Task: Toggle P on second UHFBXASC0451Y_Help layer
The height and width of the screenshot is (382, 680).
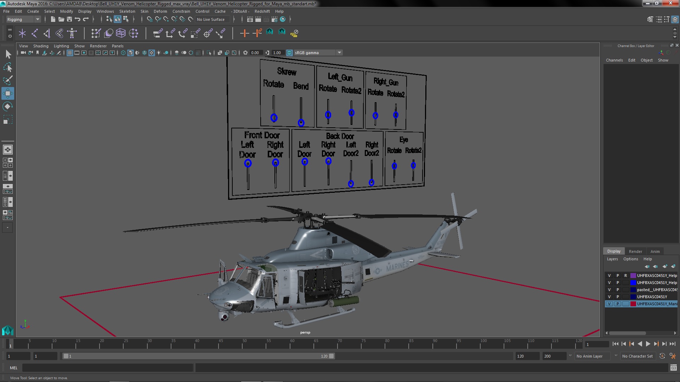Action: coord(618,283)
